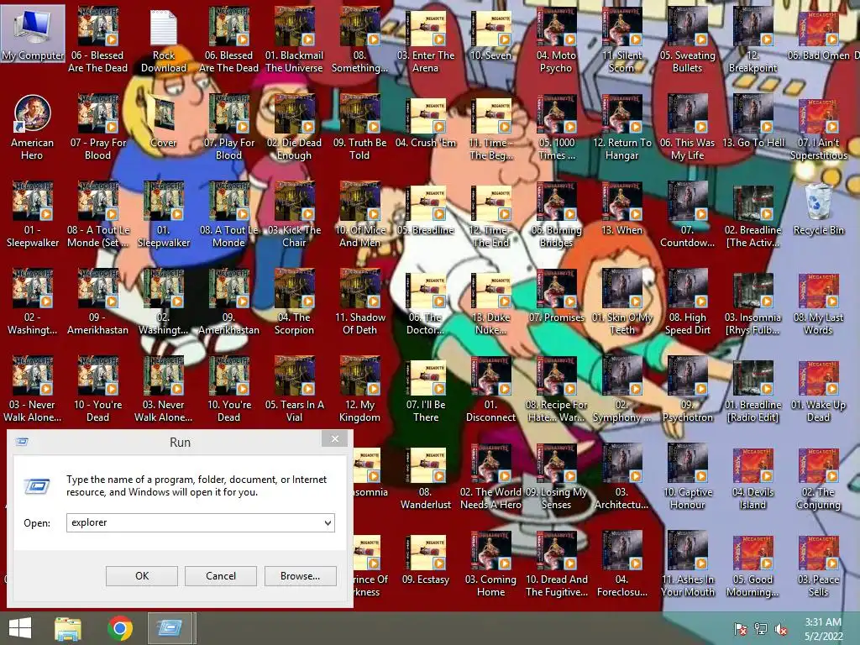860x645 pixels.
Task: Select the 09. Losing My Senses file
Action: (556, 476)
